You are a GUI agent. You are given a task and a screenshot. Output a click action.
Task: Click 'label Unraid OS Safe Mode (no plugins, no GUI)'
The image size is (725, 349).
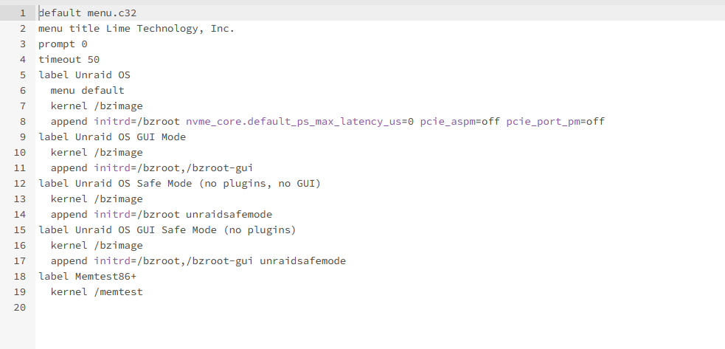click(x=179, y=183)
